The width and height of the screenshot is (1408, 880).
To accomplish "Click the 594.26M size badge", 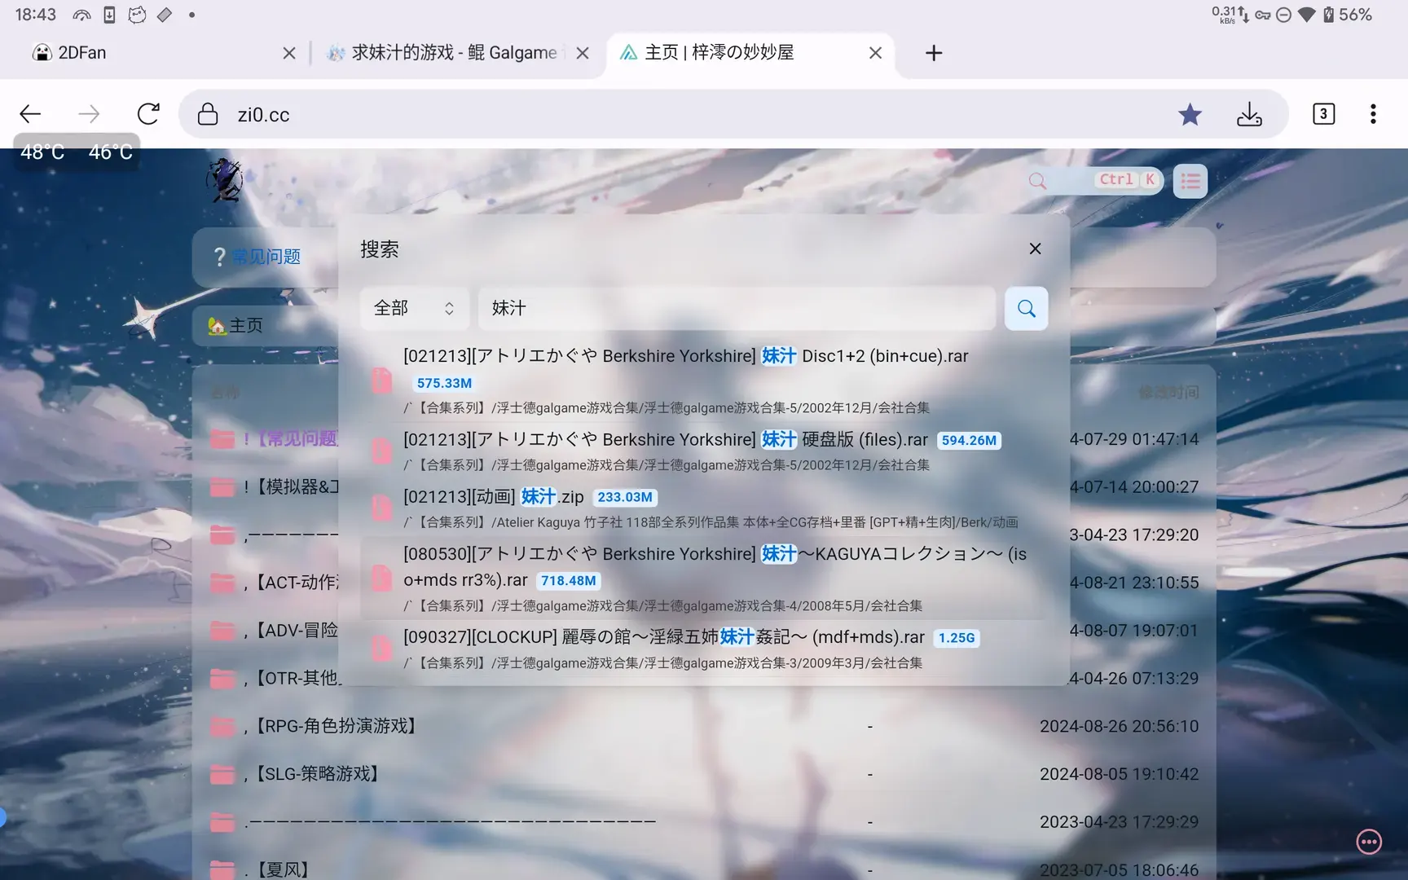I will (x=969, y=440).
